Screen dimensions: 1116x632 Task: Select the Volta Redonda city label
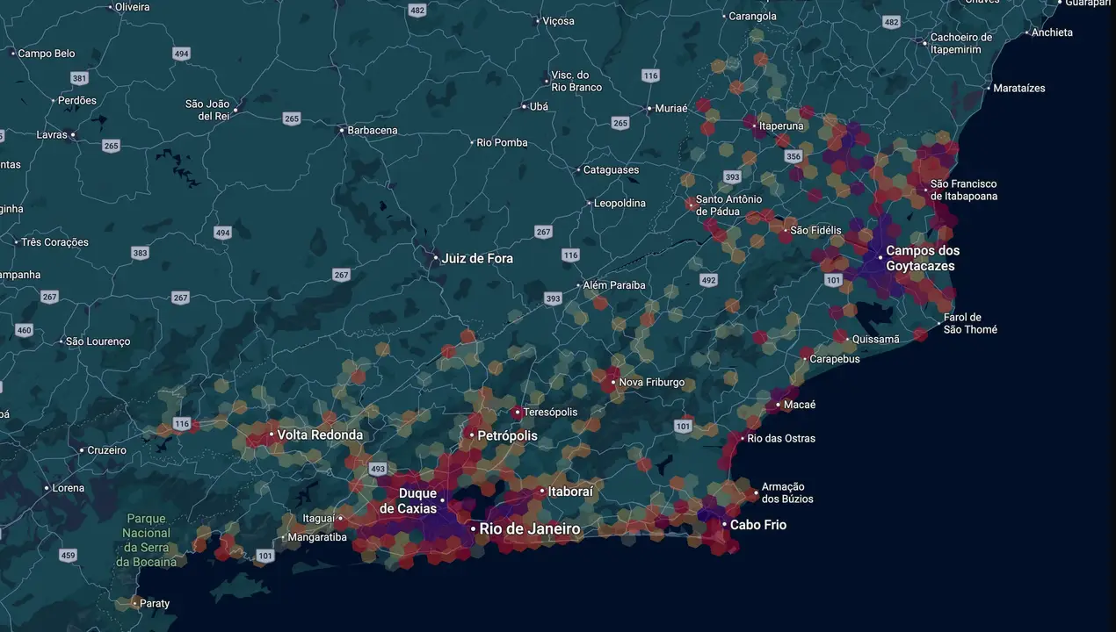coord(320,434)
